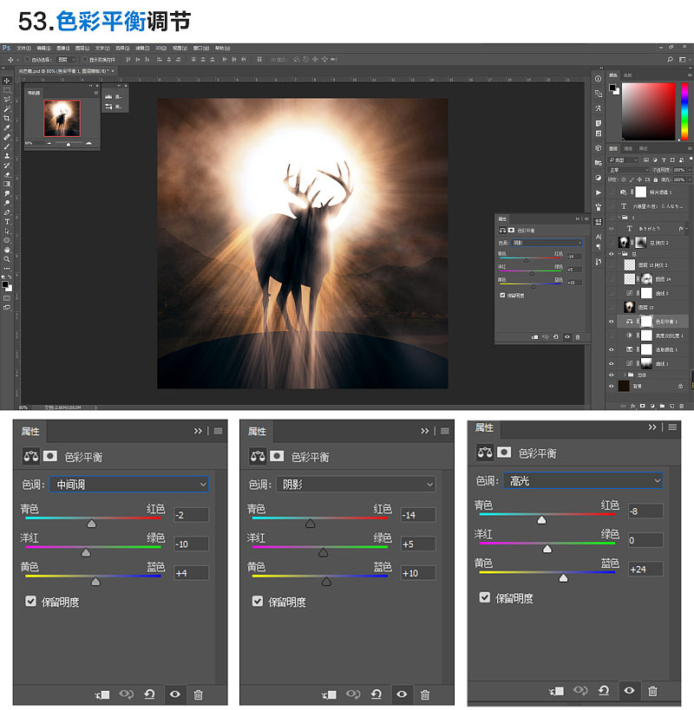This screenshot has width=694, height=710.
Task: Click the Actions play icon in dock
Action: [598, 192]
